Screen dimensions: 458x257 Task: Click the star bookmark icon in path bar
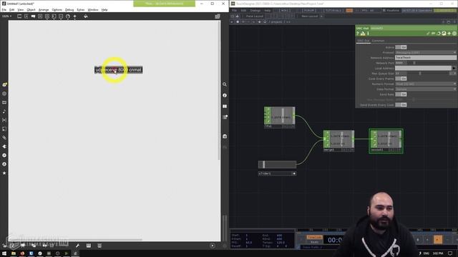259,22
